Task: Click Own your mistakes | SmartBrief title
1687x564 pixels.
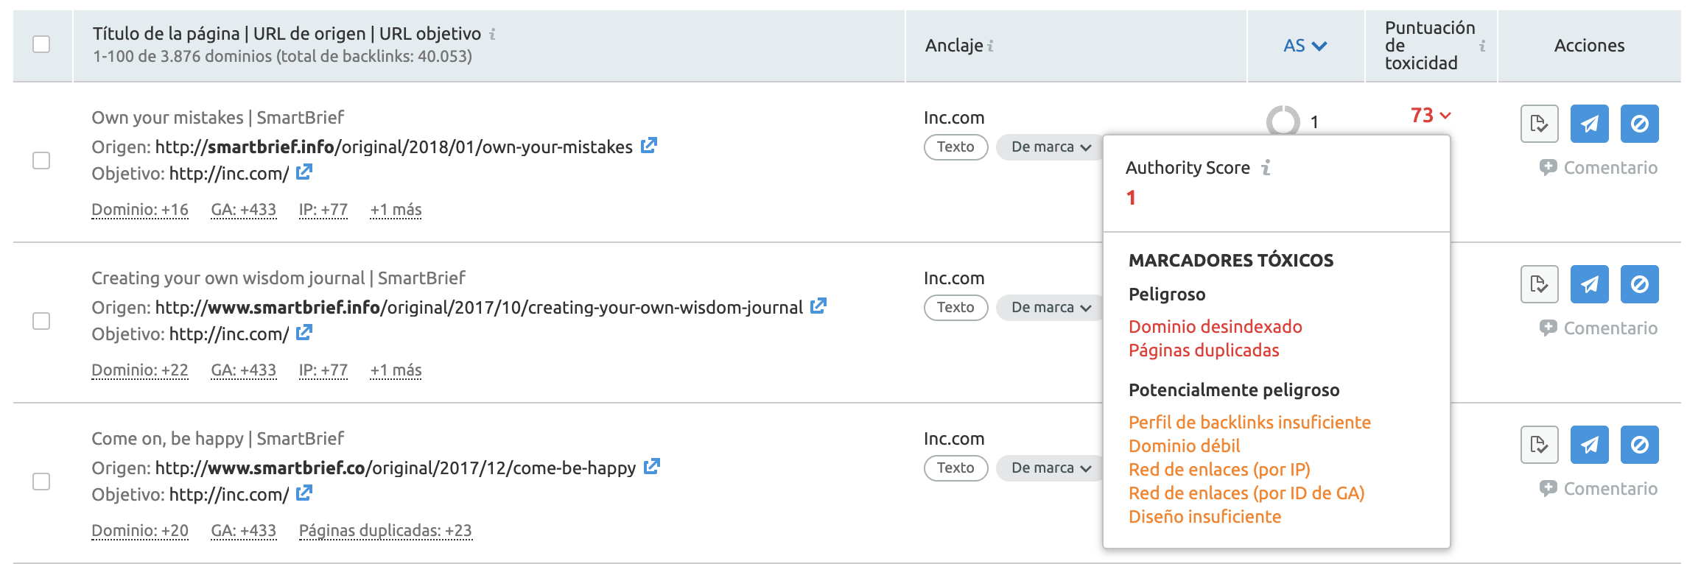Action: tap(217, 118)
